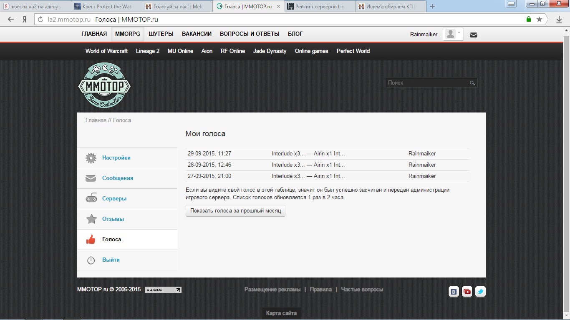The image size is (570, 320).
Task: Go to the Aion section
Action: coord(207,51)
